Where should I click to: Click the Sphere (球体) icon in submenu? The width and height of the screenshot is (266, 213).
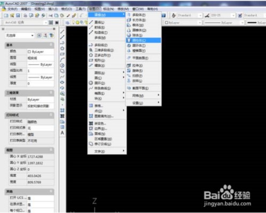pos(129,35)
